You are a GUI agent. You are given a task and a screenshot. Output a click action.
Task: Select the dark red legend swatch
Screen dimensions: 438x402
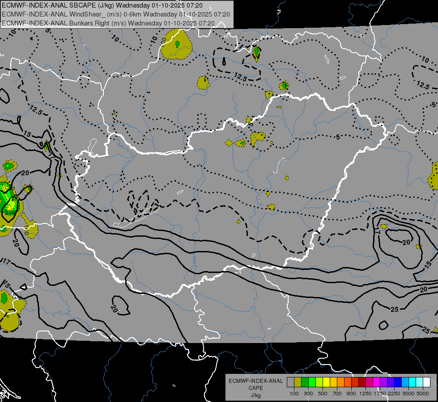[362, 382]
